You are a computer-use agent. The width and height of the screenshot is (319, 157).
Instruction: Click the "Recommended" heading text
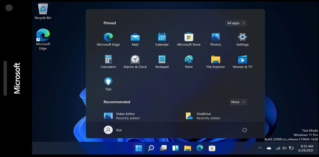click(x=117, y=102)
